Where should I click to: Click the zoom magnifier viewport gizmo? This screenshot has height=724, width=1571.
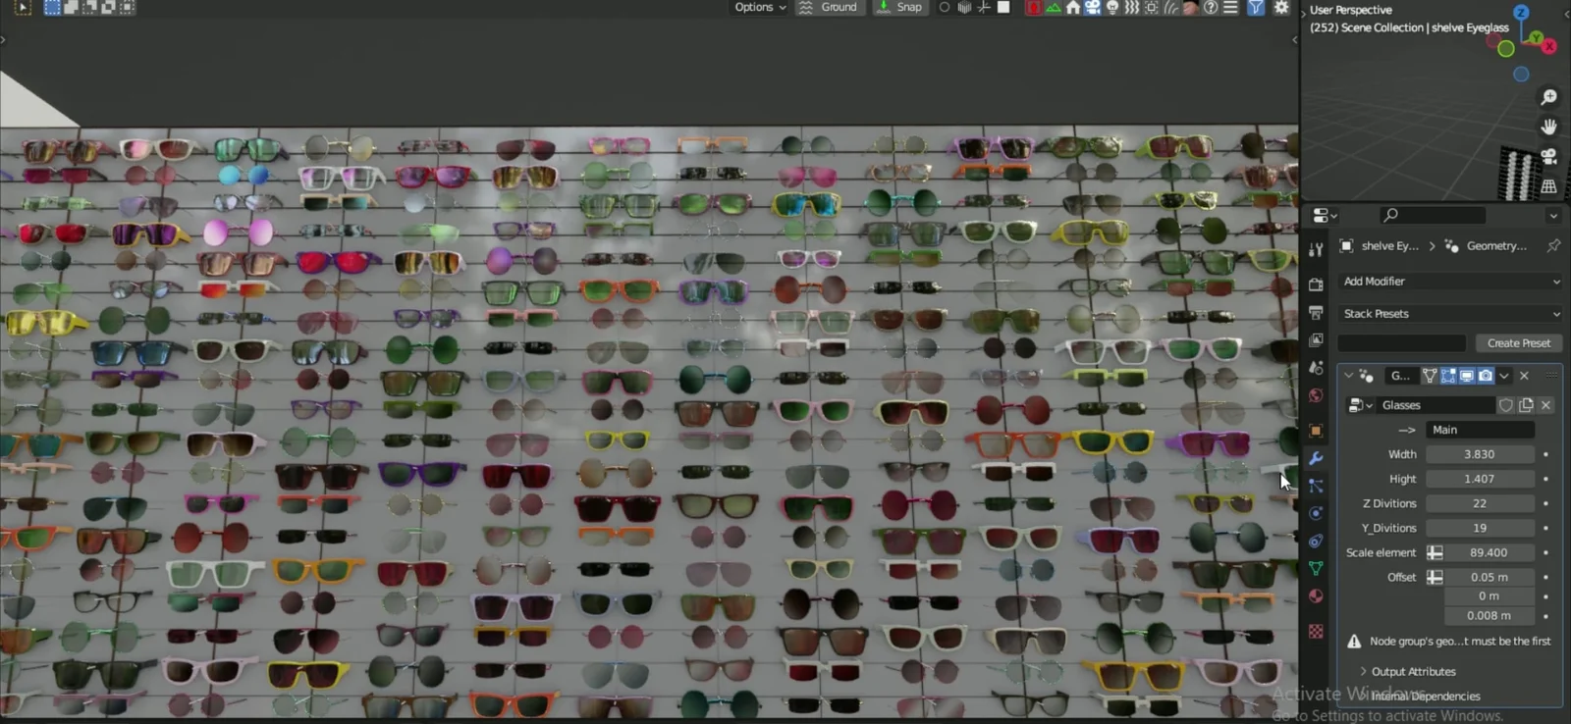1548,97
